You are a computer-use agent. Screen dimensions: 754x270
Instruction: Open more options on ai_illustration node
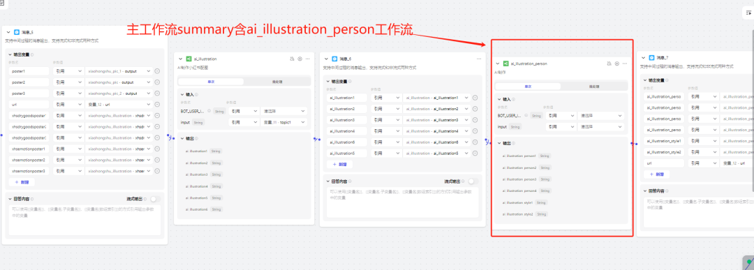[x=308, y=59]
